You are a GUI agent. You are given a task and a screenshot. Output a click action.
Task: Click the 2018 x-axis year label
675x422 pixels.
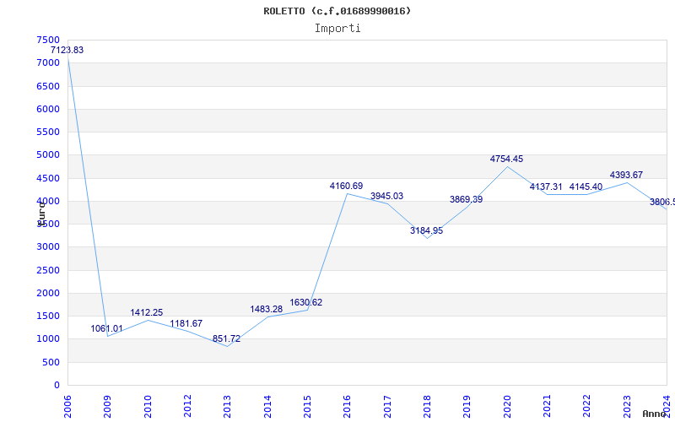tap(427, 406)
